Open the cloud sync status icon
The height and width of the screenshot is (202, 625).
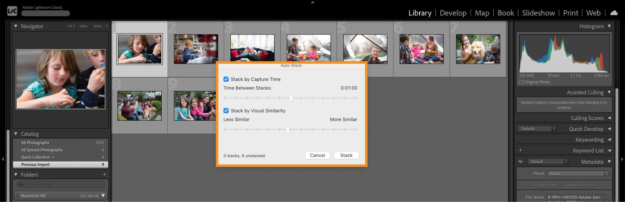[x=614, y=13]
